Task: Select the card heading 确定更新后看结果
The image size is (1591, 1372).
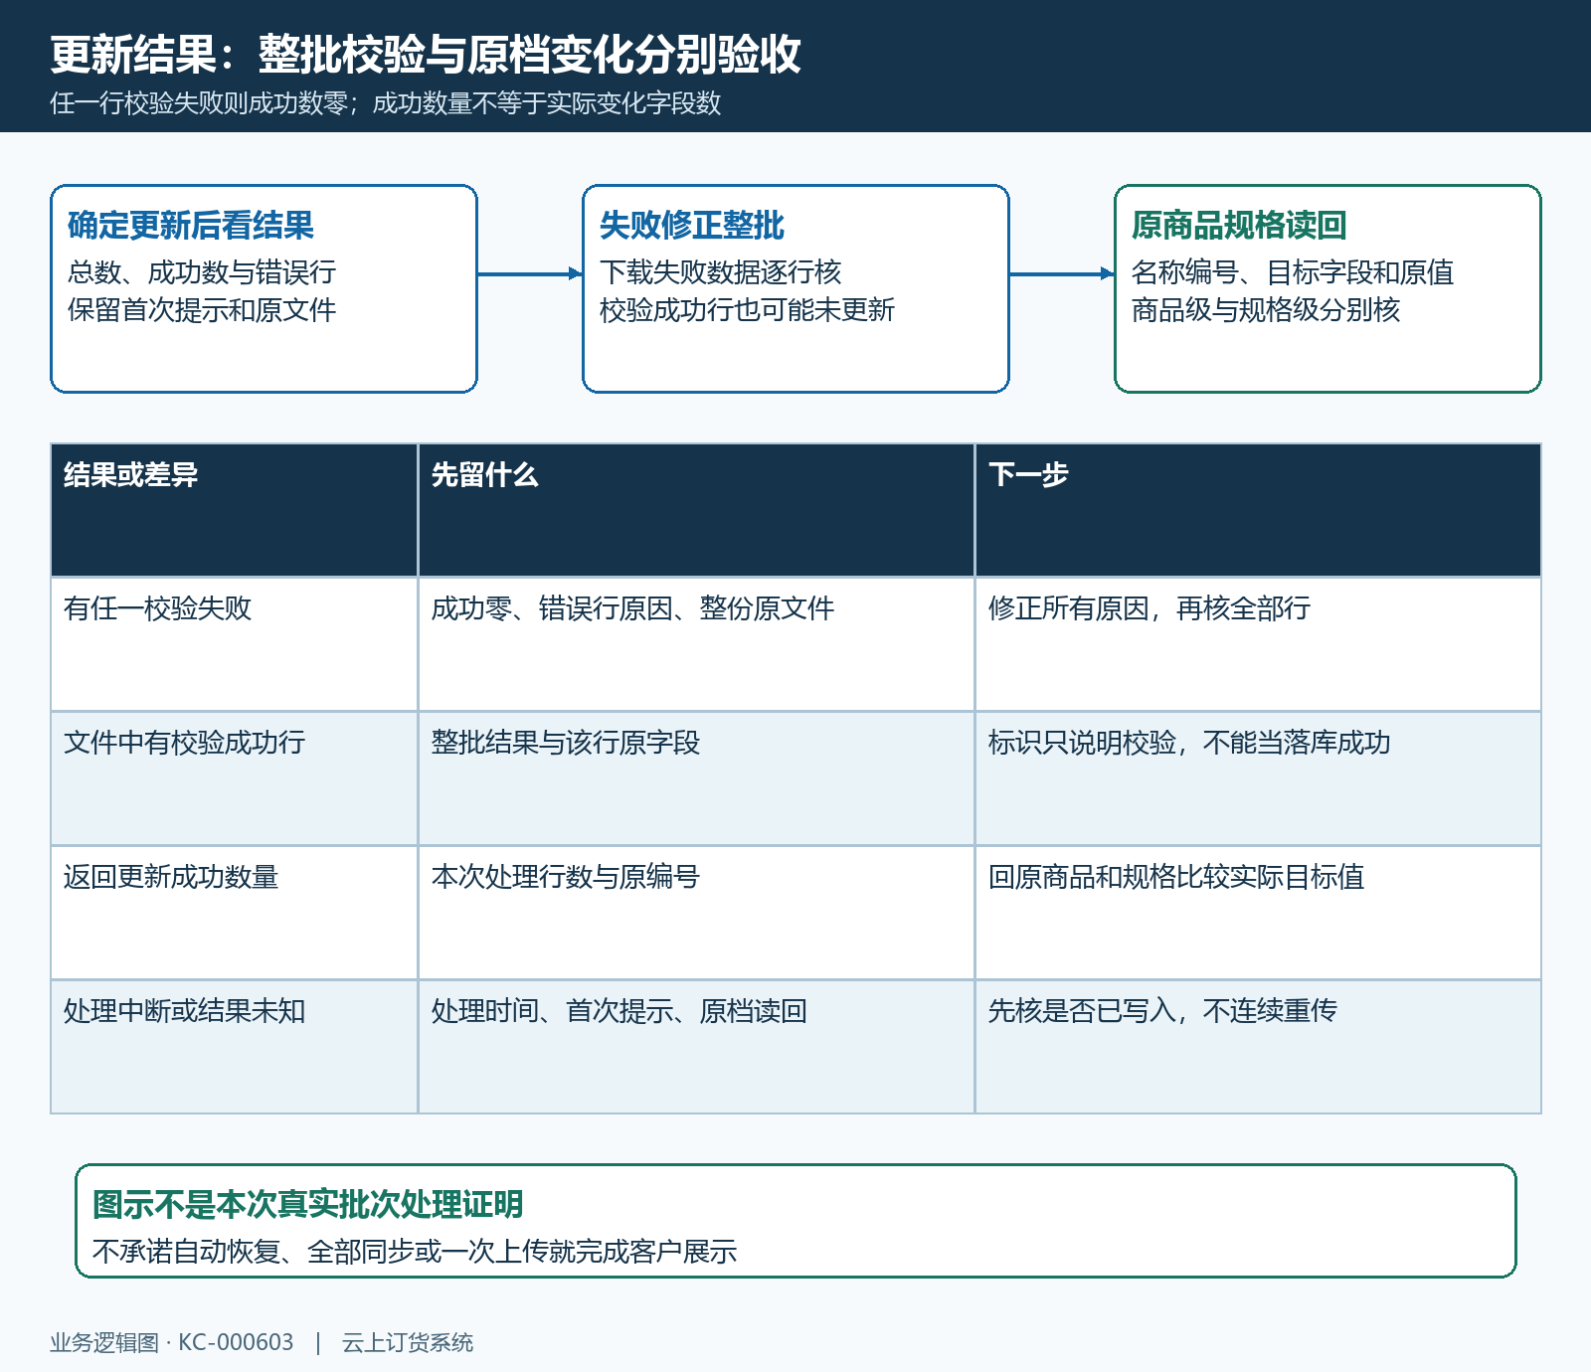Action: tap(191, 226)
